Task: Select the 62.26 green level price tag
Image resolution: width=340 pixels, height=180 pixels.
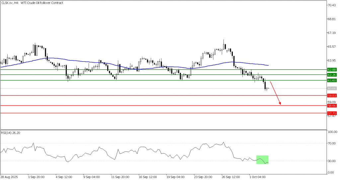Action: [x=332, y=75]
